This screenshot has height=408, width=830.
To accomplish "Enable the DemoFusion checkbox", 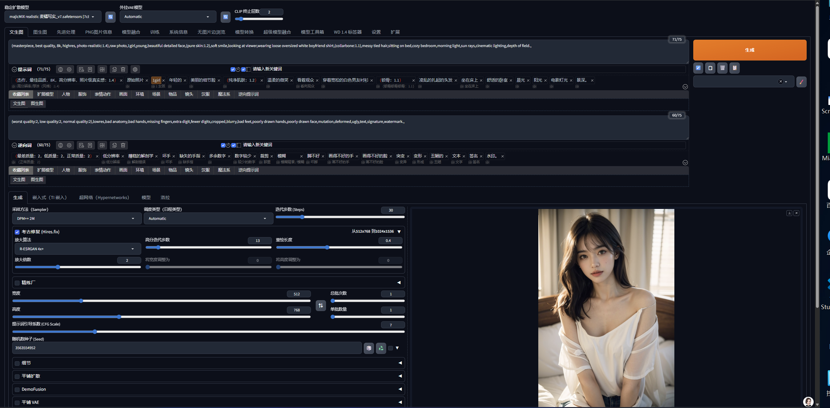I will click(17, 390).
